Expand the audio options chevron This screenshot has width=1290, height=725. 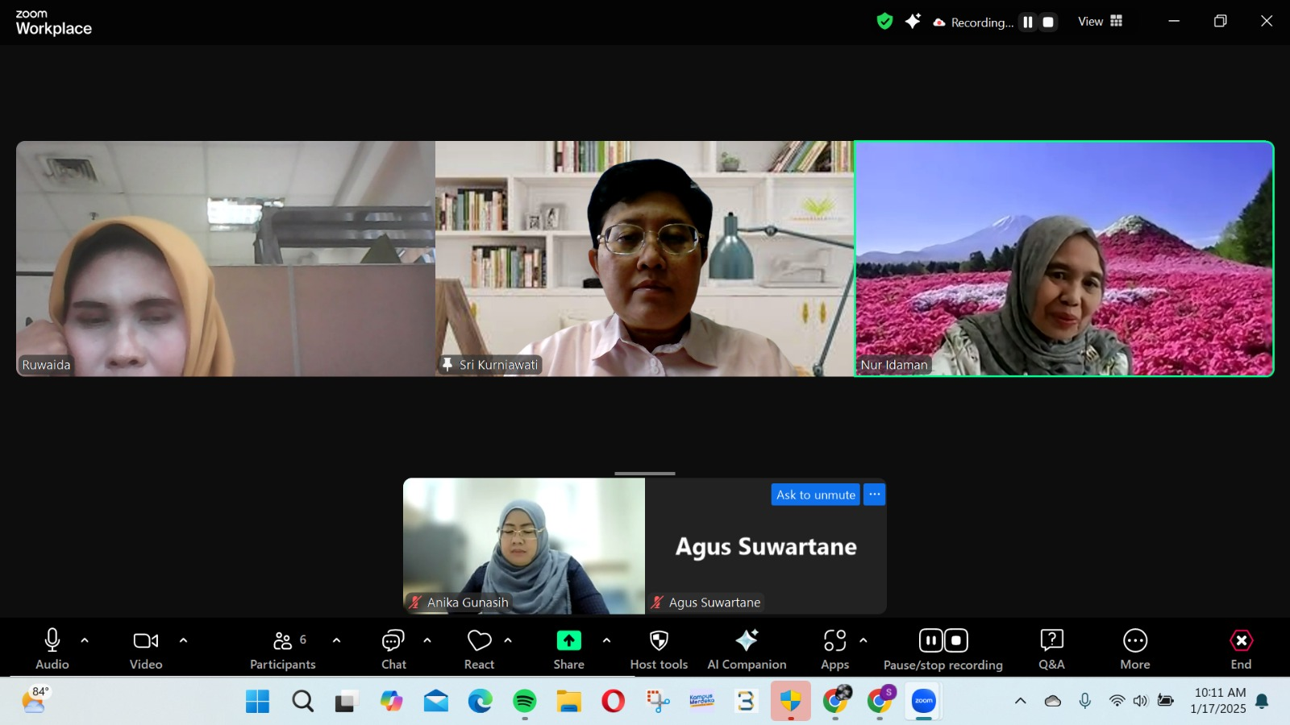pyautogui.click(x=85, y=640)
